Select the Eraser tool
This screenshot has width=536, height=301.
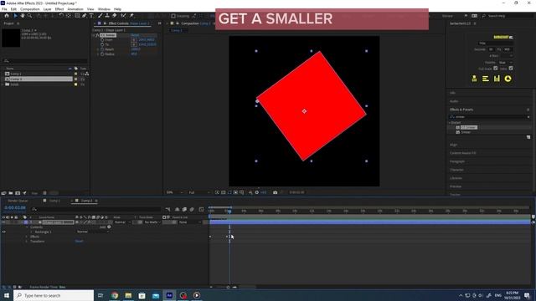[114, 16]
